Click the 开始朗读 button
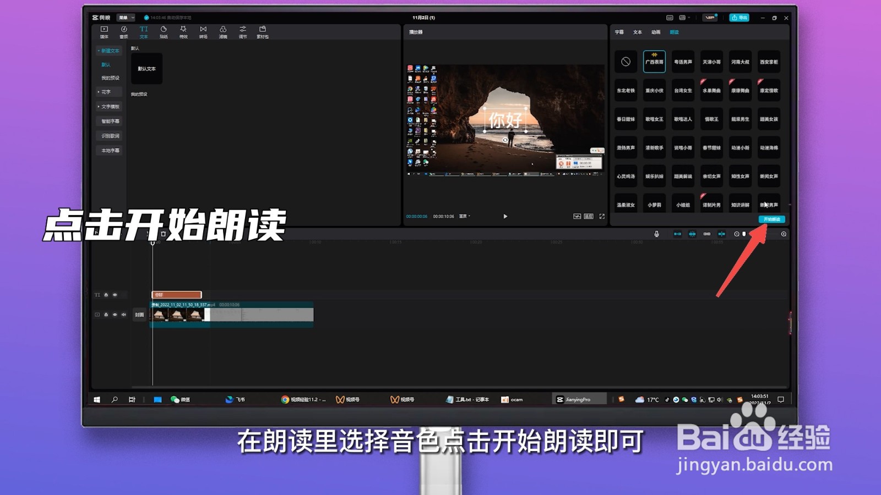 (773, 219)
